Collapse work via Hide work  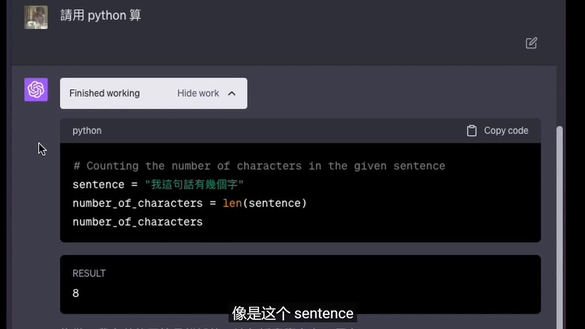click(x=198, y=93)
